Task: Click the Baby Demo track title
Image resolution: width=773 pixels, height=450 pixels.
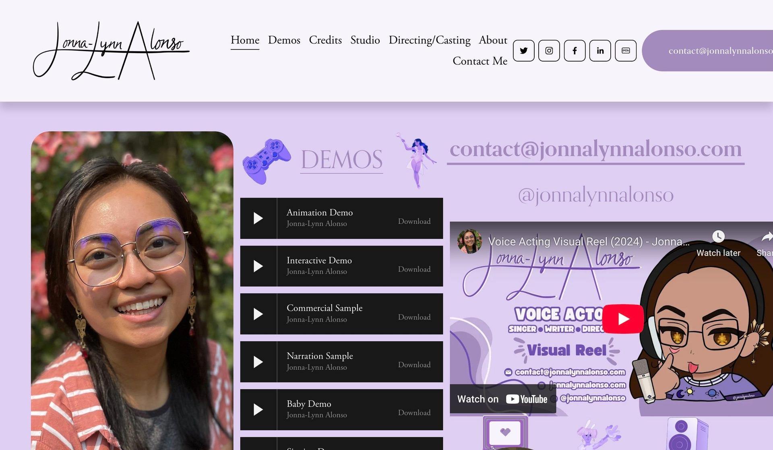Action: pyautogui.click(x=309, y=404)
